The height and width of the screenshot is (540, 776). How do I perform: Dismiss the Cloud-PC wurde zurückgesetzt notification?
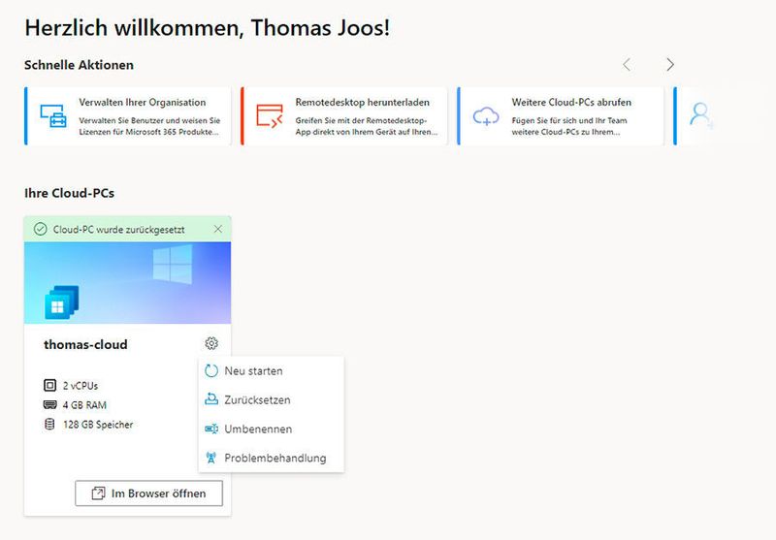(x=217, y=229)
